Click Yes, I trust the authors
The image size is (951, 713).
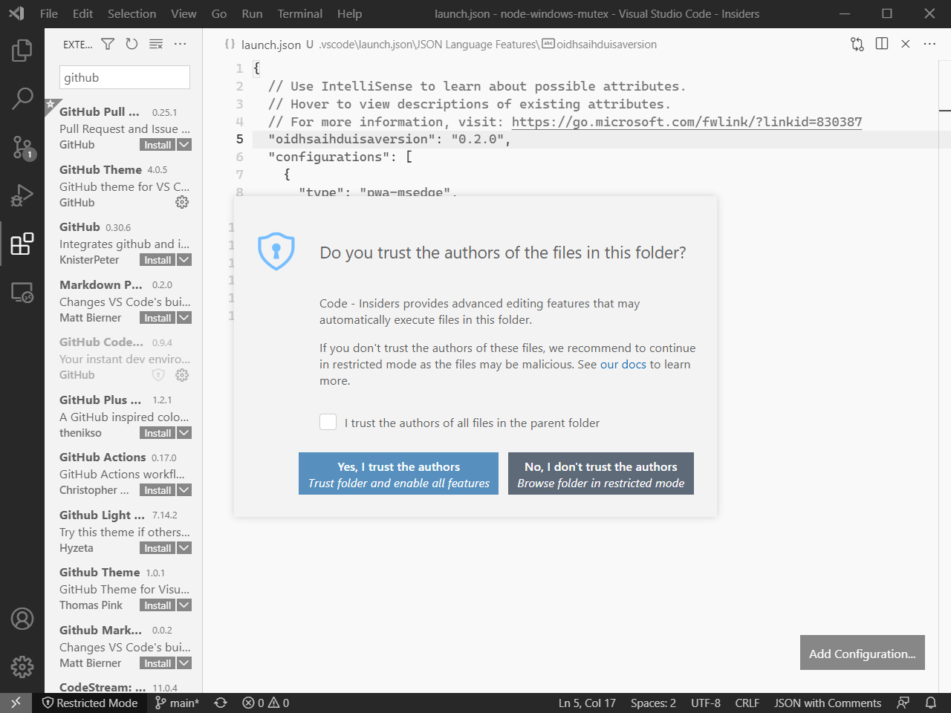coord(398,473)
